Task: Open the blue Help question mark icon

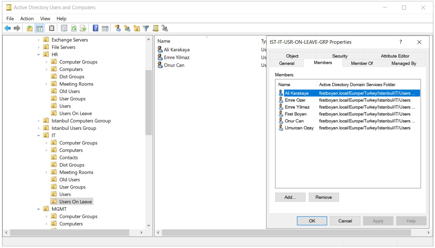Action: [95, 28]
